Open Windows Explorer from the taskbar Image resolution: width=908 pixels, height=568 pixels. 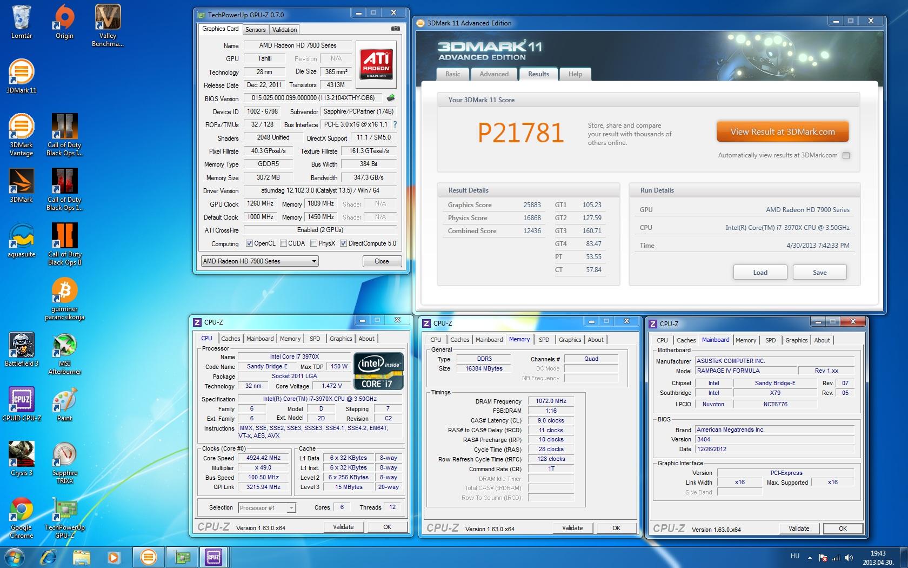[x=81, y=557]
